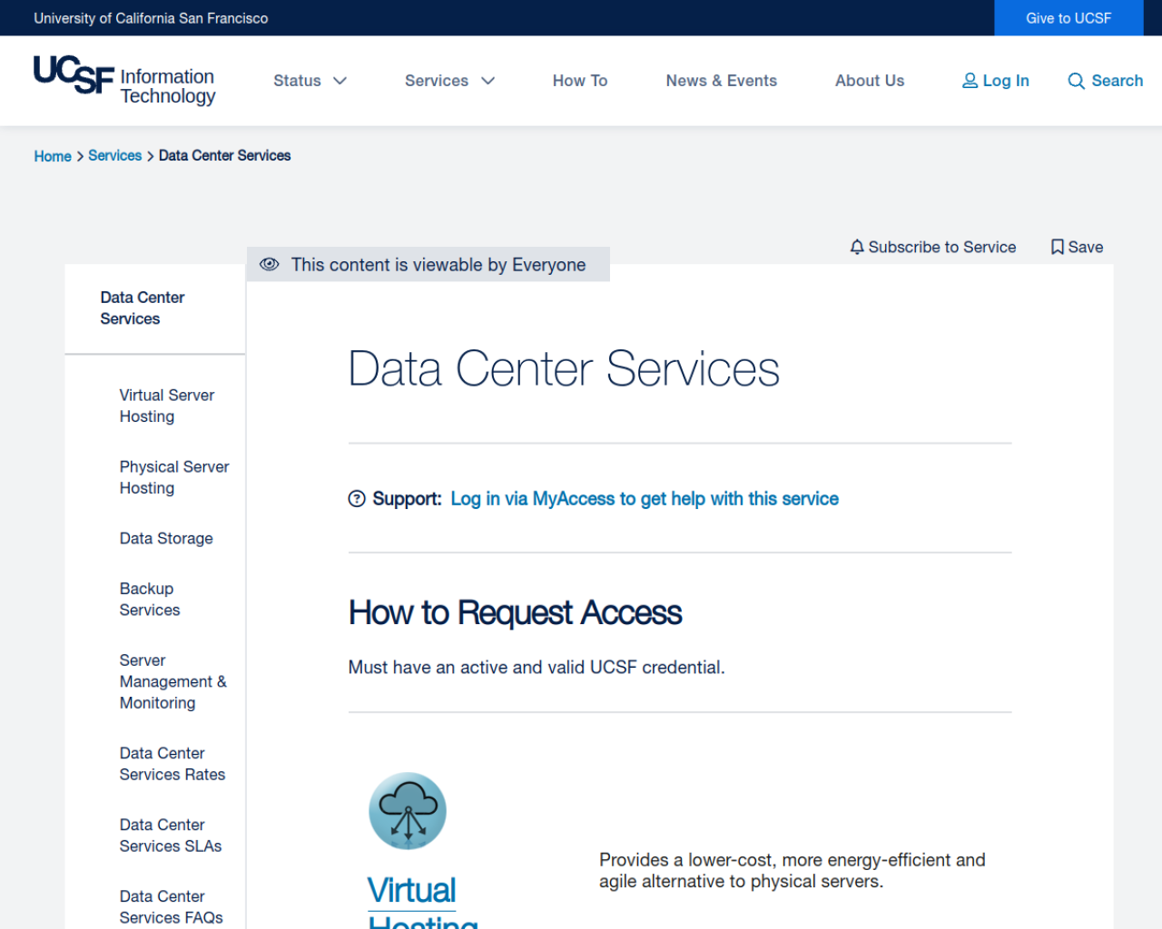
Task: Open Backup Services in sidebar
Action: pos(150,600)
